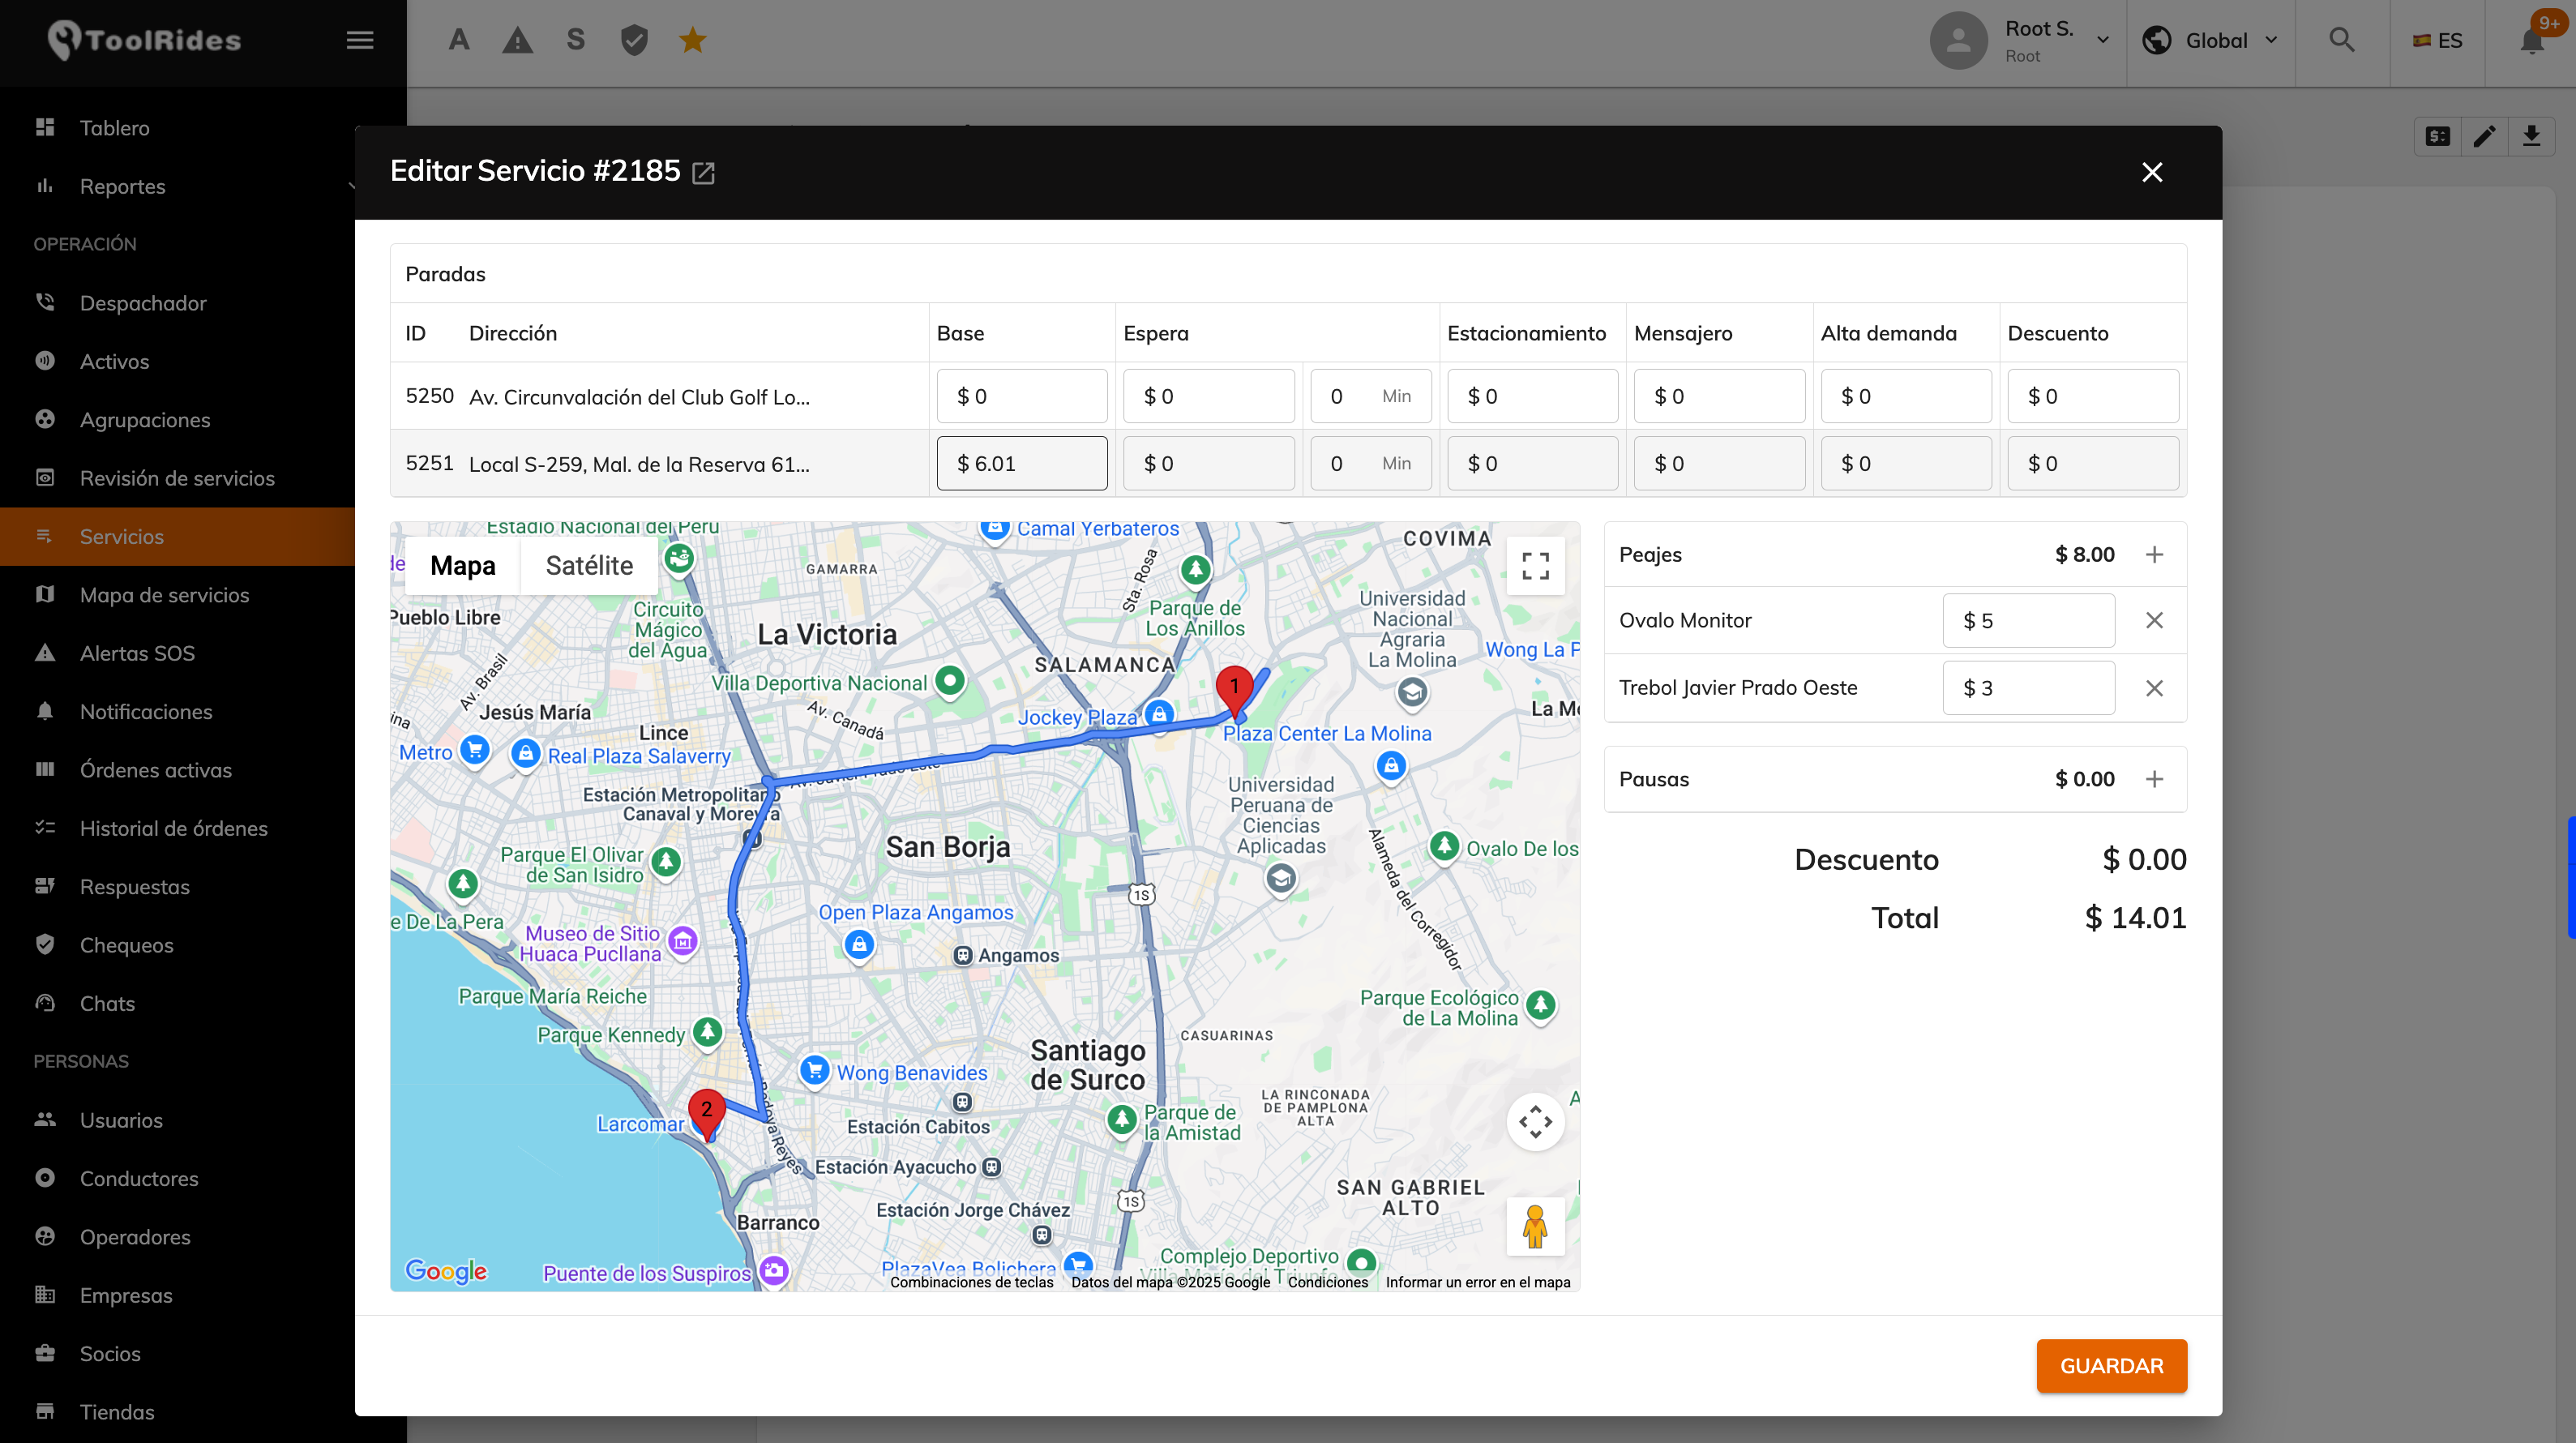Close the Editar Servicio dialog
Image resolution: width=2576 pixels, height=1443 pixels.
(2152, 172)
